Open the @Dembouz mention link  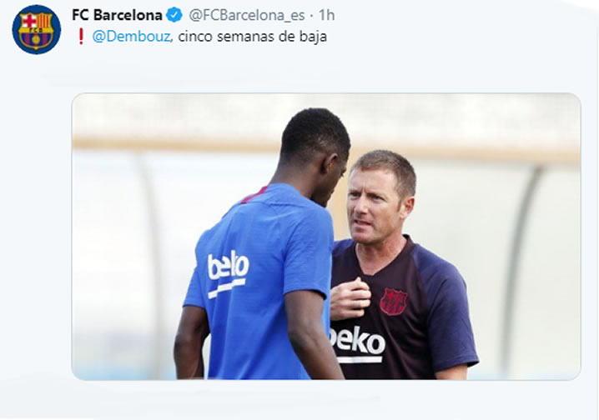131,37
